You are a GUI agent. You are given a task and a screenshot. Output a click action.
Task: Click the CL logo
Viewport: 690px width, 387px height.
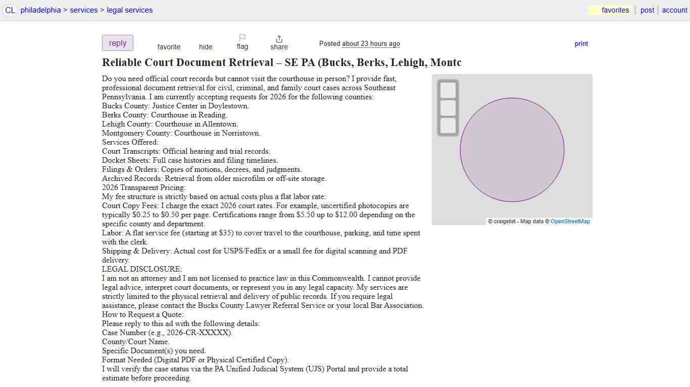10,10
